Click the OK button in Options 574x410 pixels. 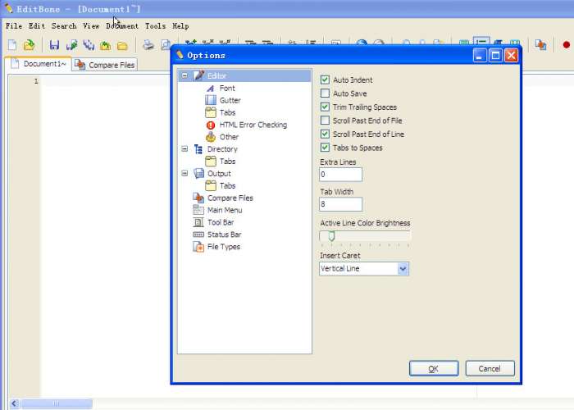434,368
